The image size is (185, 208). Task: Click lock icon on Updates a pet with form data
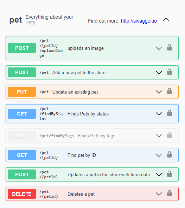pos(170,174)
